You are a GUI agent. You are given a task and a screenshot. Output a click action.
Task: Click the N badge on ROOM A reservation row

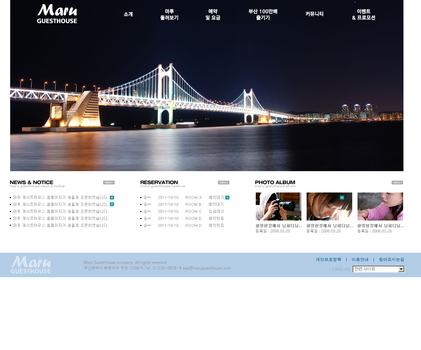pyautogui.click(x=228, y=197)
